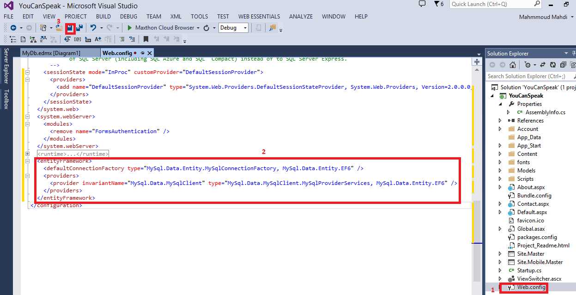
Task: Open the Server Explorer side panel
Action: 6,66
